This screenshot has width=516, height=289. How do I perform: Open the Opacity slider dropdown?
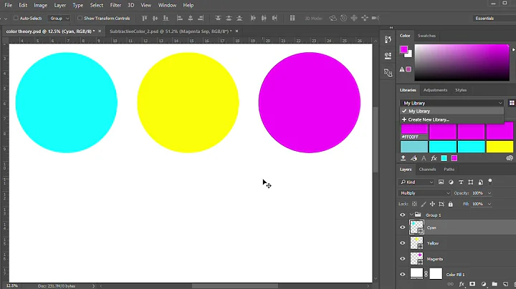[489, 193]
